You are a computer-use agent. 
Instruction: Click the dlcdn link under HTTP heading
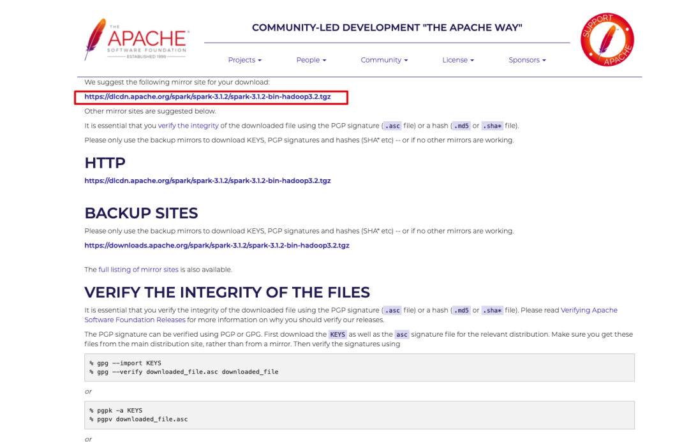click(207, 180)
